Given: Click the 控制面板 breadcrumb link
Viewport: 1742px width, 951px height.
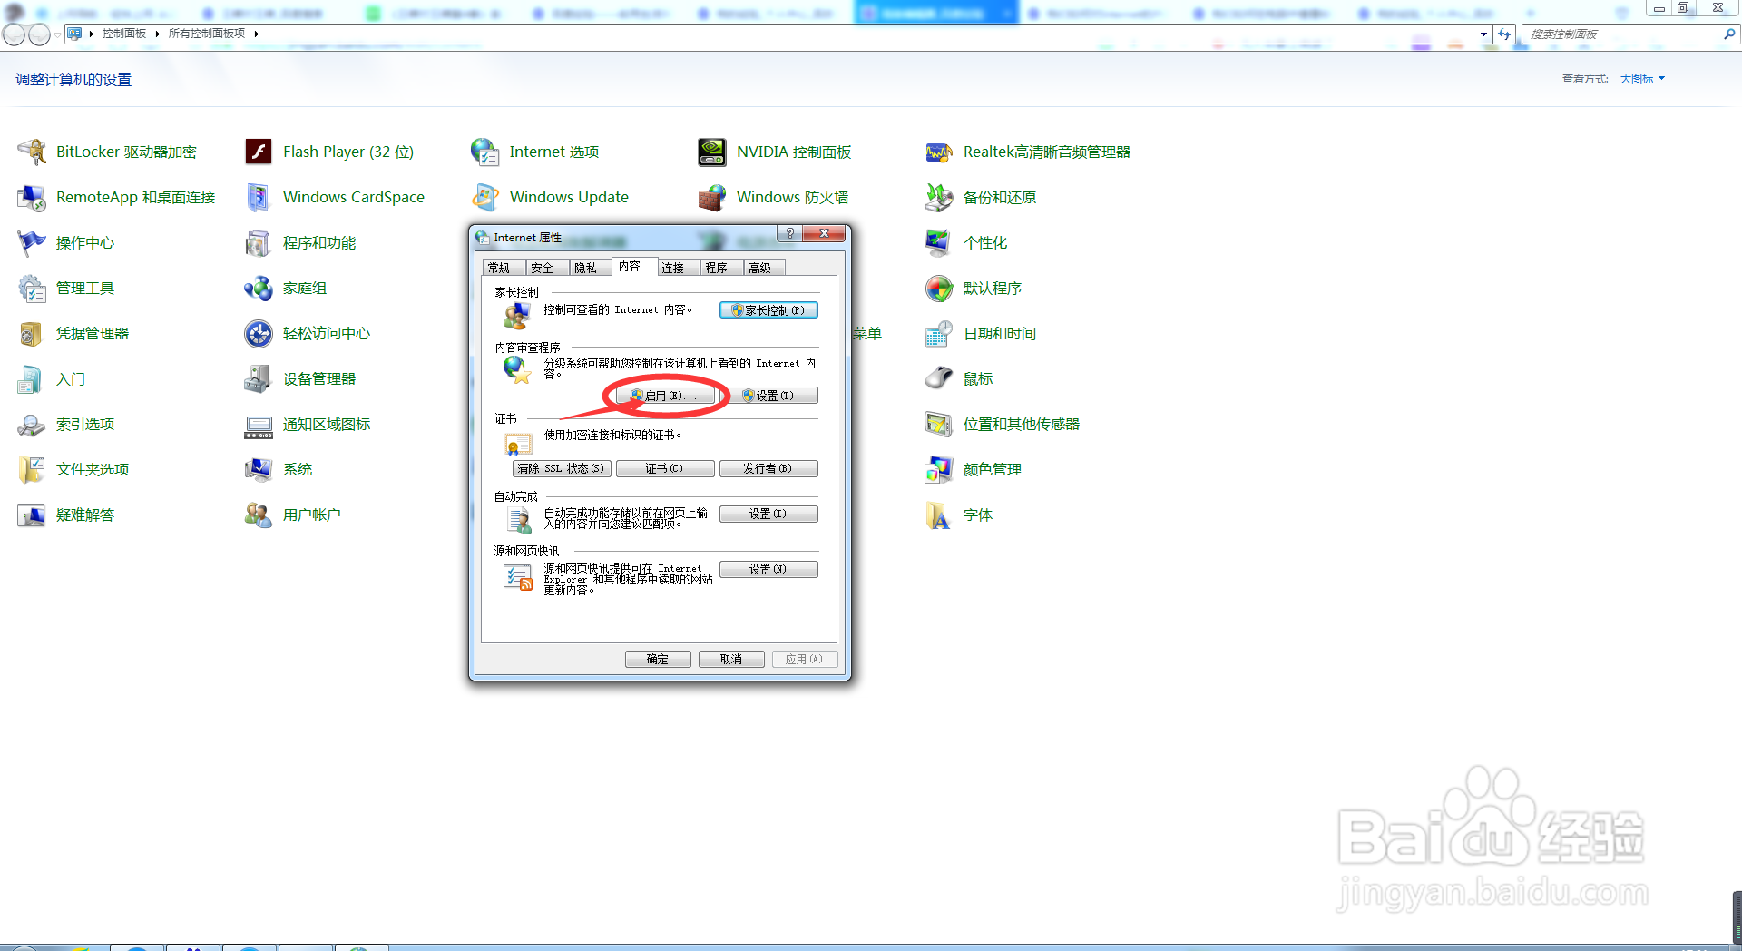Looking at the screenshot, I should [124, 34].
